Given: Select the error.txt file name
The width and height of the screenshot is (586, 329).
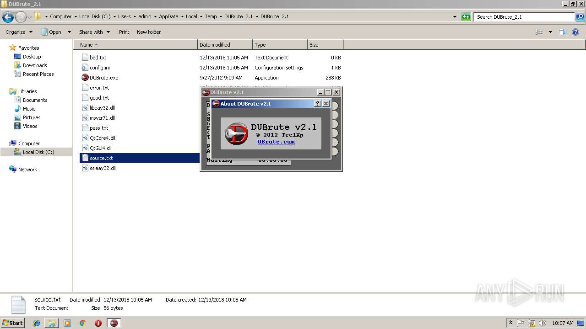Looking at the screenshot, I should (99, 88).
